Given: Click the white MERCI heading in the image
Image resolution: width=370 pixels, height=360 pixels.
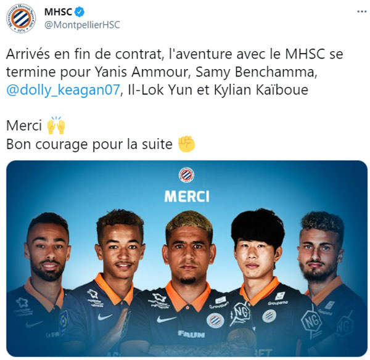Looking at the screenshot, I should coord(187,197).
